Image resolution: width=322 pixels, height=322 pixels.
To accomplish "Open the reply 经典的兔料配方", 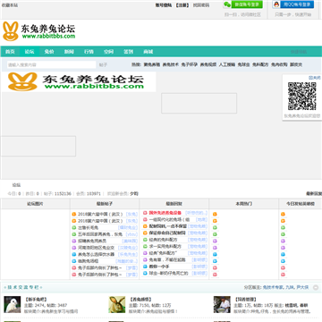I will [163, 240].
